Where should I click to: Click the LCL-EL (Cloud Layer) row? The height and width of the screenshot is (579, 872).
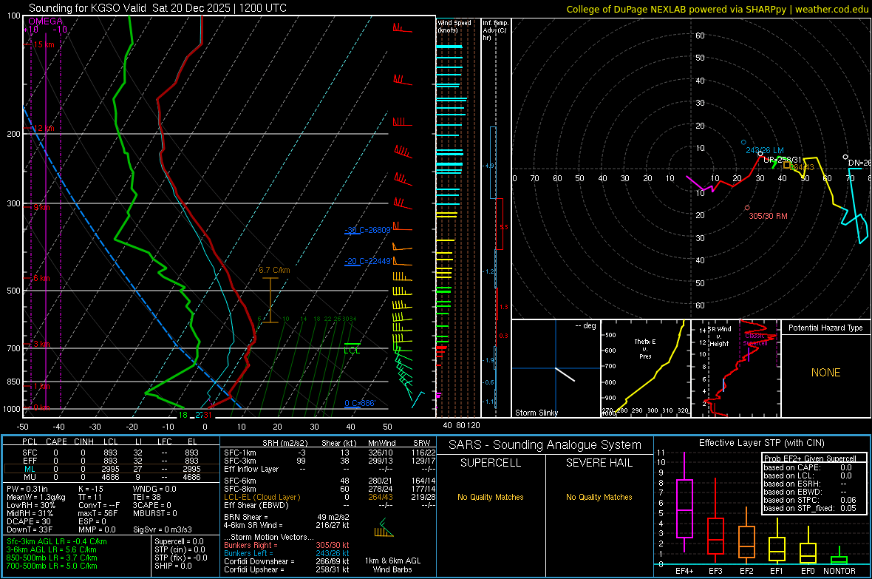coord(330,497)
